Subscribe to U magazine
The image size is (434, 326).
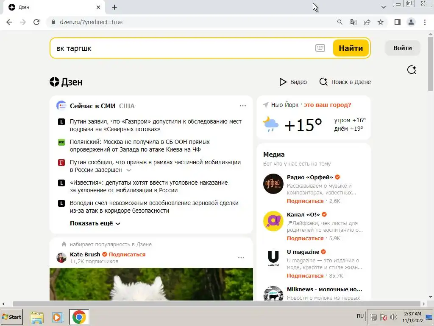point(305,276)
